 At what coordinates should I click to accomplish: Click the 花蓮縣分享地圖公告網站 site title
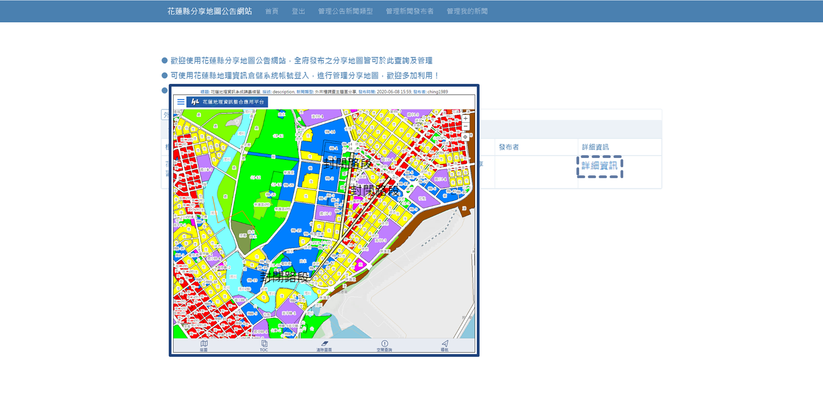point(210,11)
